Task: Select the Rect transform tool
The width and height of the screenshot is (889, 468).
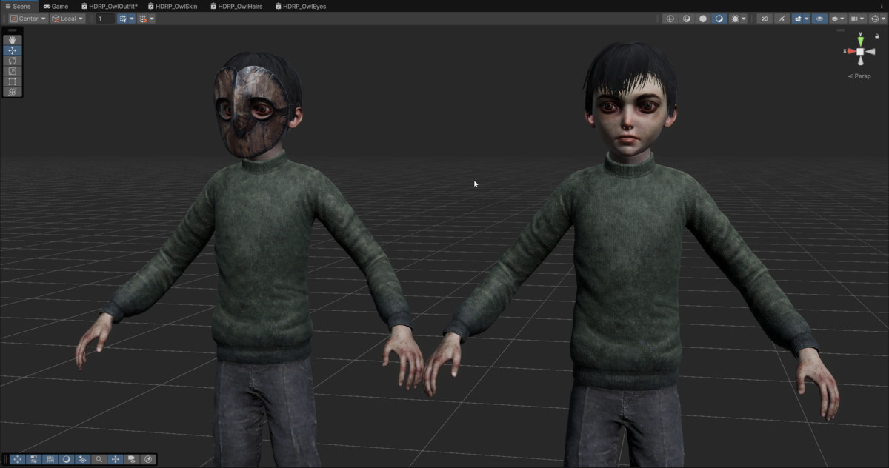Action: [x=13, y=81]
